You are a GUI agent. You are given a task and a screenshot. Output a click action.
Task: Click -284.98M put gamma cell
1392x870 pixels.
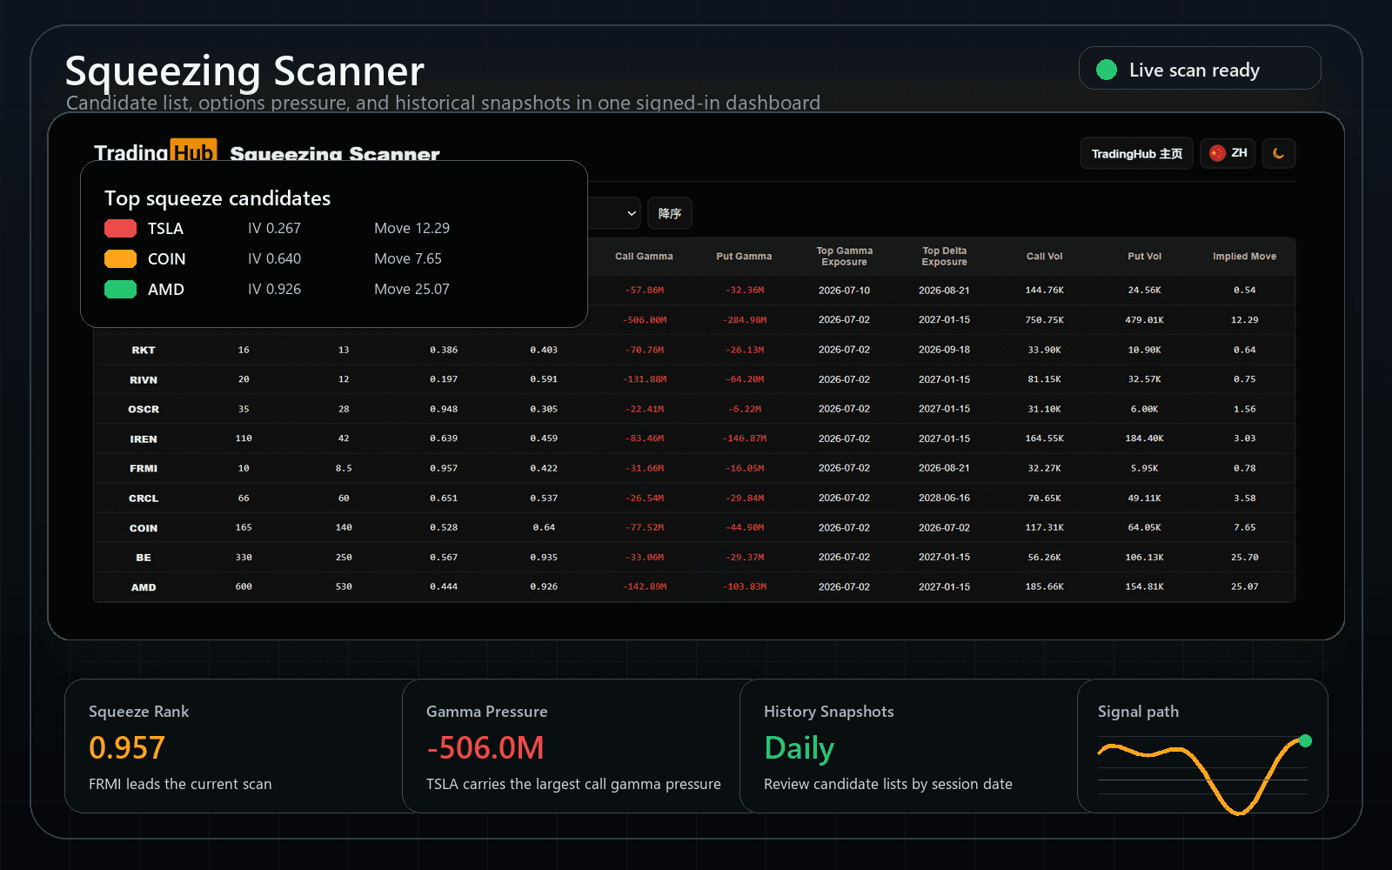(x=744, y=320)
